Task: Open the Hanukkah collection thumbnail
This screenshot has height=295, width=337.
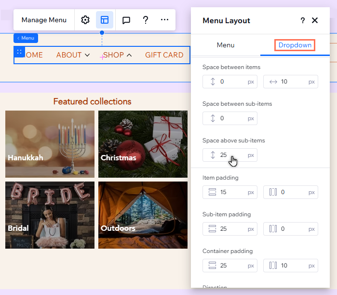Action: point(50,144)
